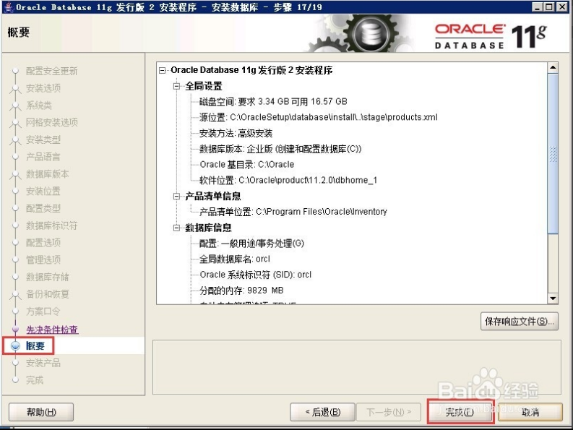Select the 分配的内存: 9829 MB row
The width and height of the screenshot is (573, 430).
(x=241, y=291)
